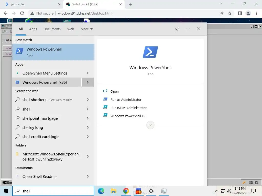Click the volume speaker icon in tray

pos(229,191)
